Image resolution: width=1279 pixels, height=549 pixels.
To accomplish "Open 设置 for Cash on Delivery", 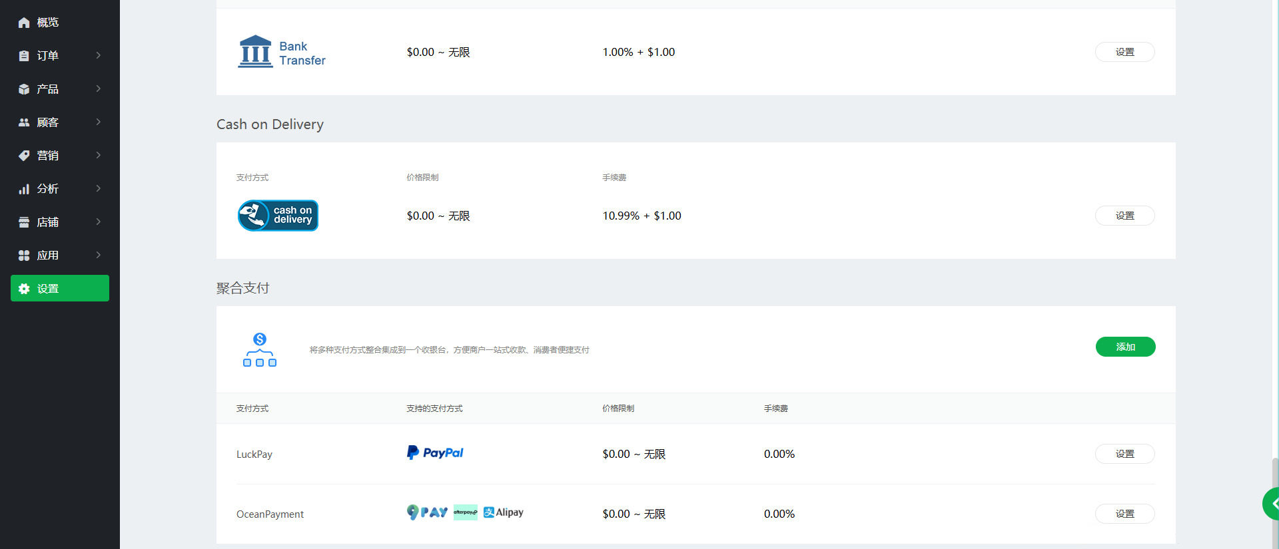I will click(1124, 216).
